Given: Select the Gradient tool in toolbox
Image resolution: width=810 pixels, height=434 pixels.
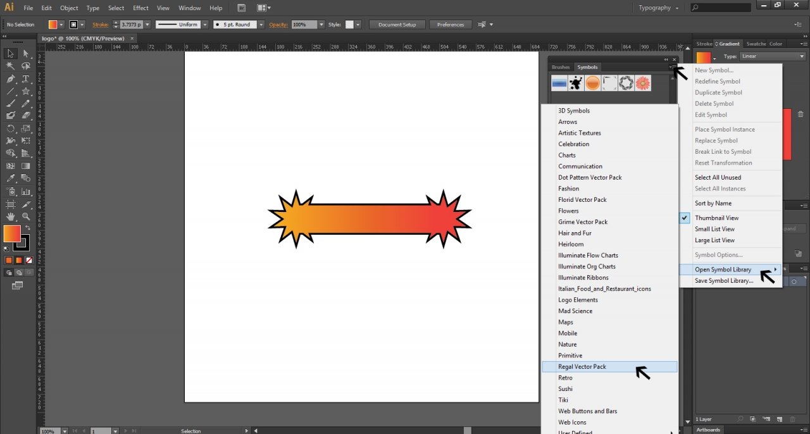Looking at the screenshot, I should pyautogui.click(x=26, y=166).
